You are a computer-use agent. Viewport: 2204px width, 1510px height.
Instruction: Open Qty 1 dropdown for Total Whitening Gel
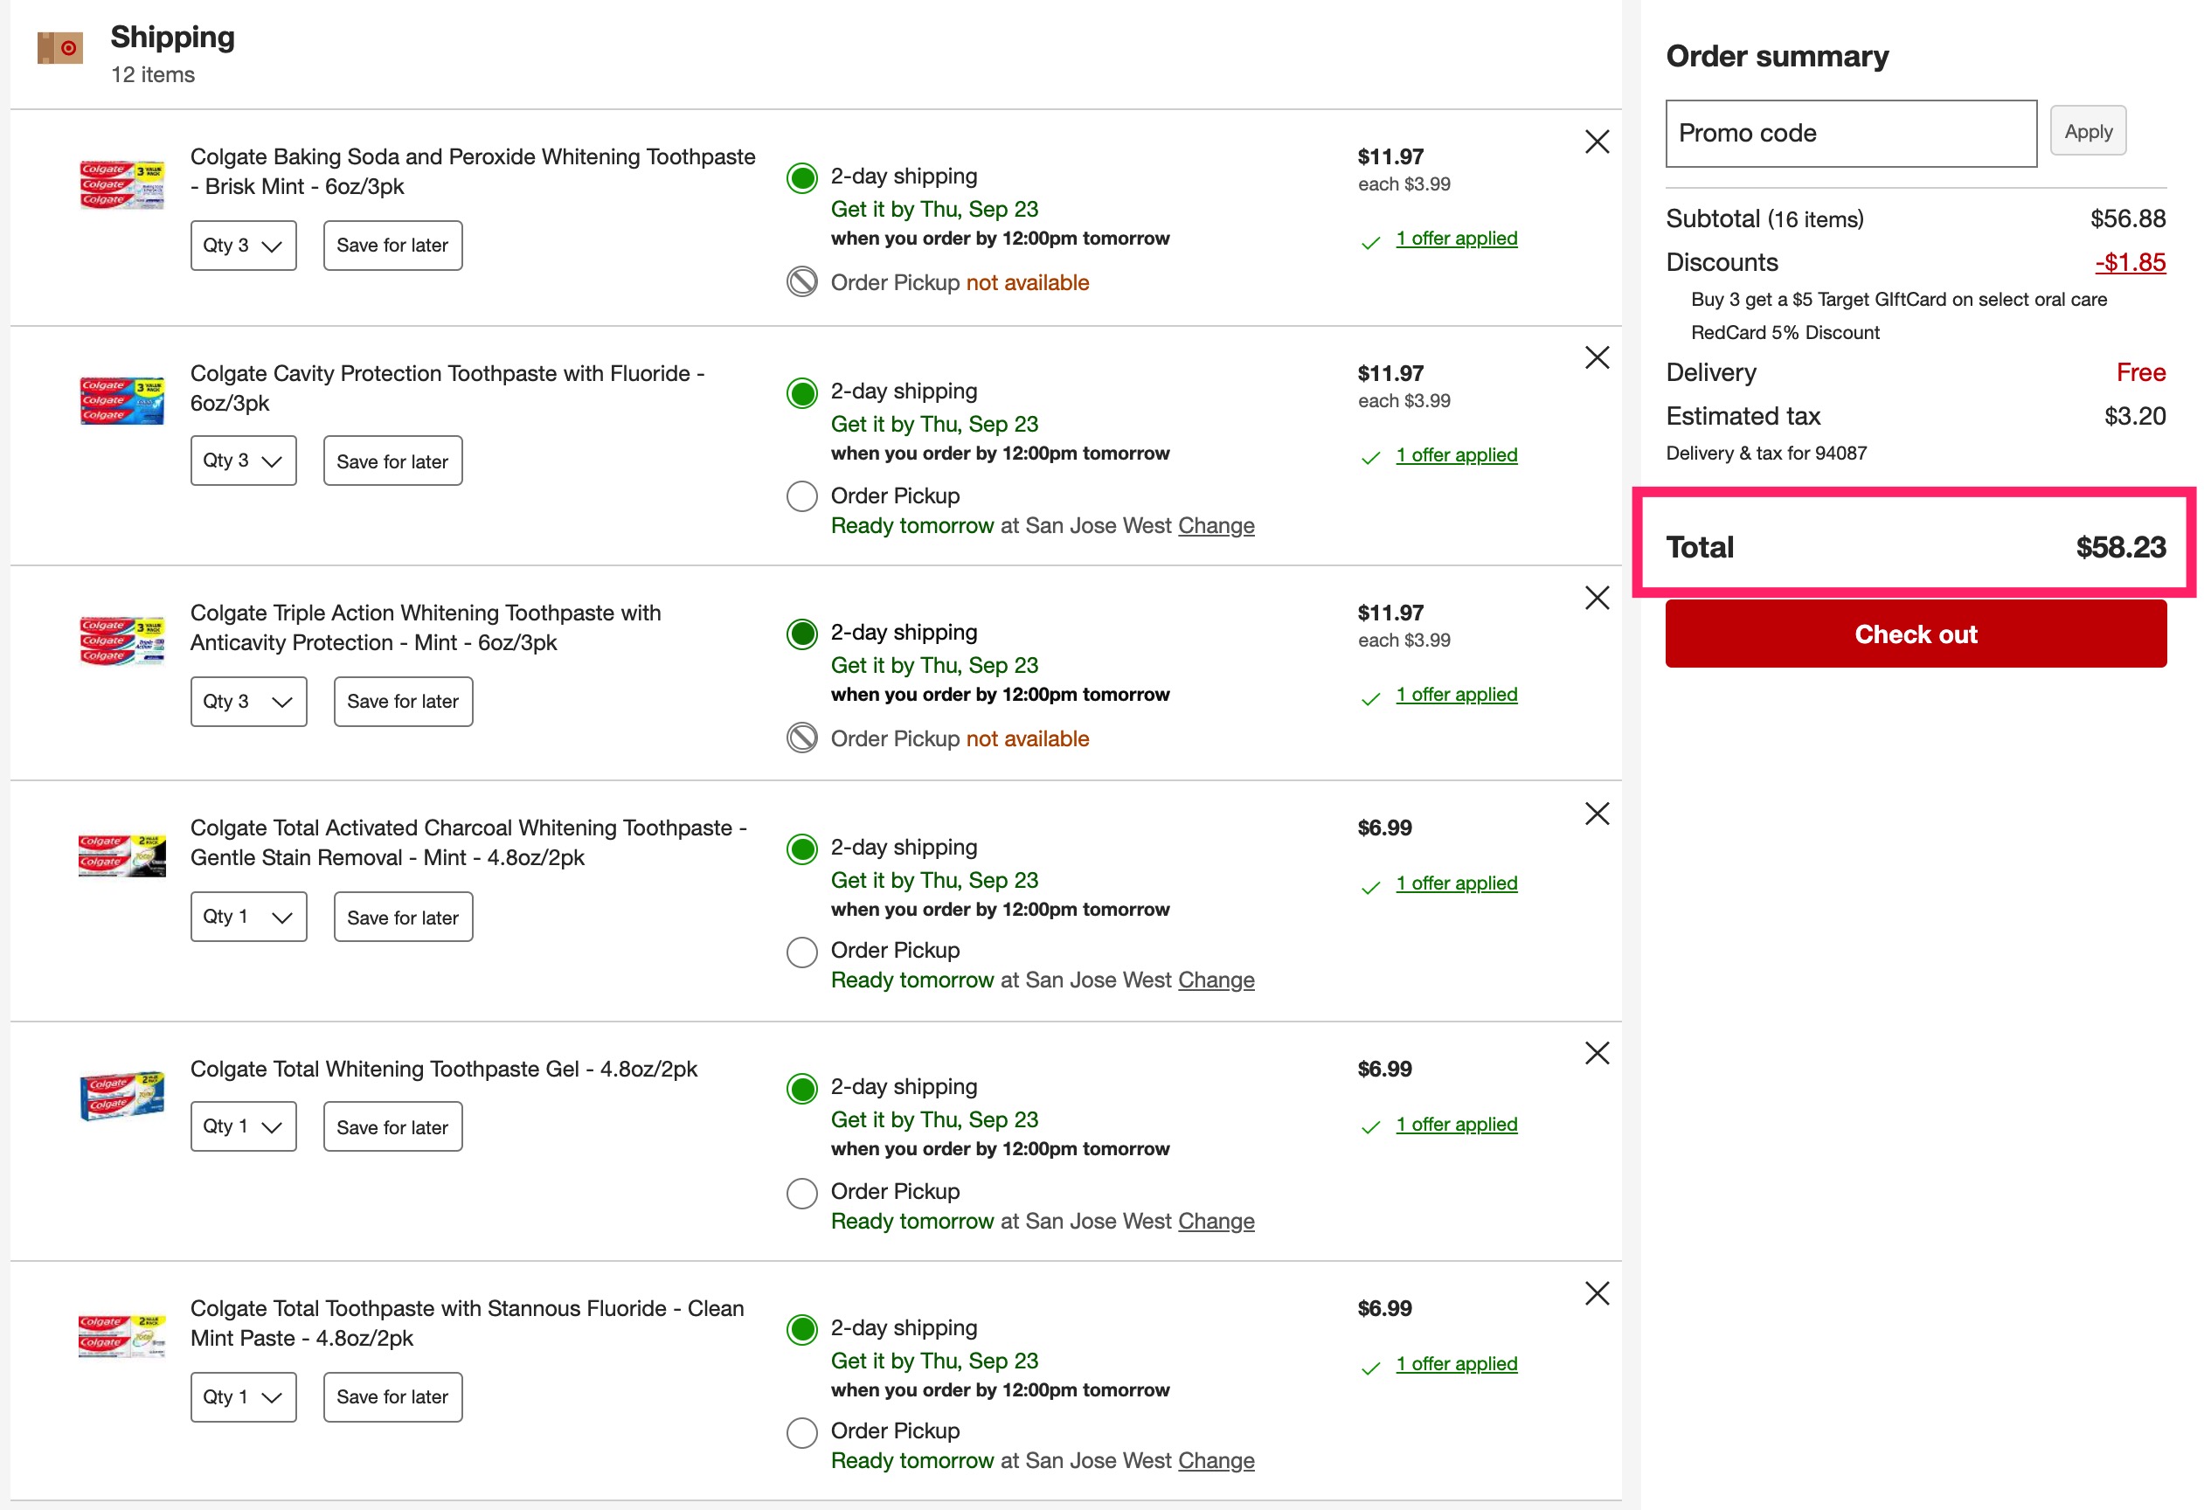coord(244,1126)
